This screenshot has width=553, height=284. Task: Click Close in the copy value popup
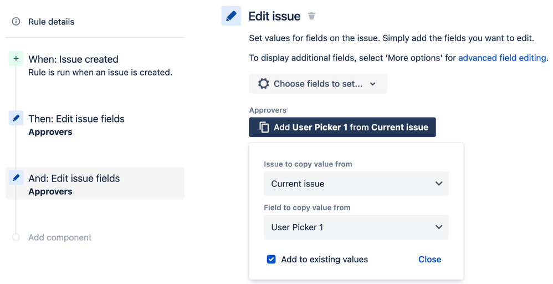pyautogui.click(x=429, y=259)
